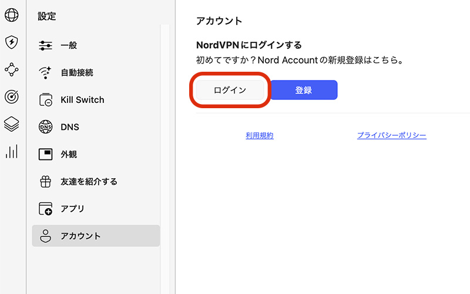This screenshot has width=470, height=294.
Task: Open the Meshnet nodes icon
Action: [11, 69]
